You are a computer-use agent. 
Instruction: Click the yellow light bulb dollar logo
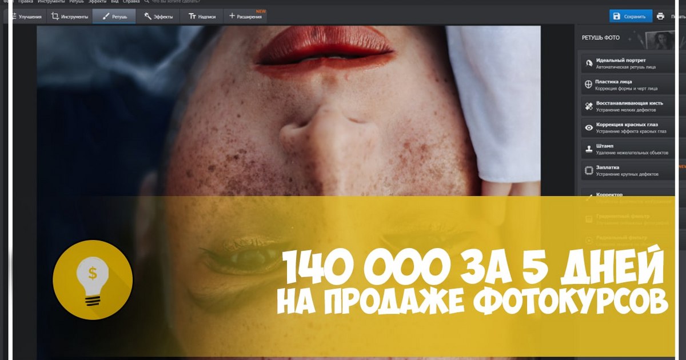[x=93, y=280]
